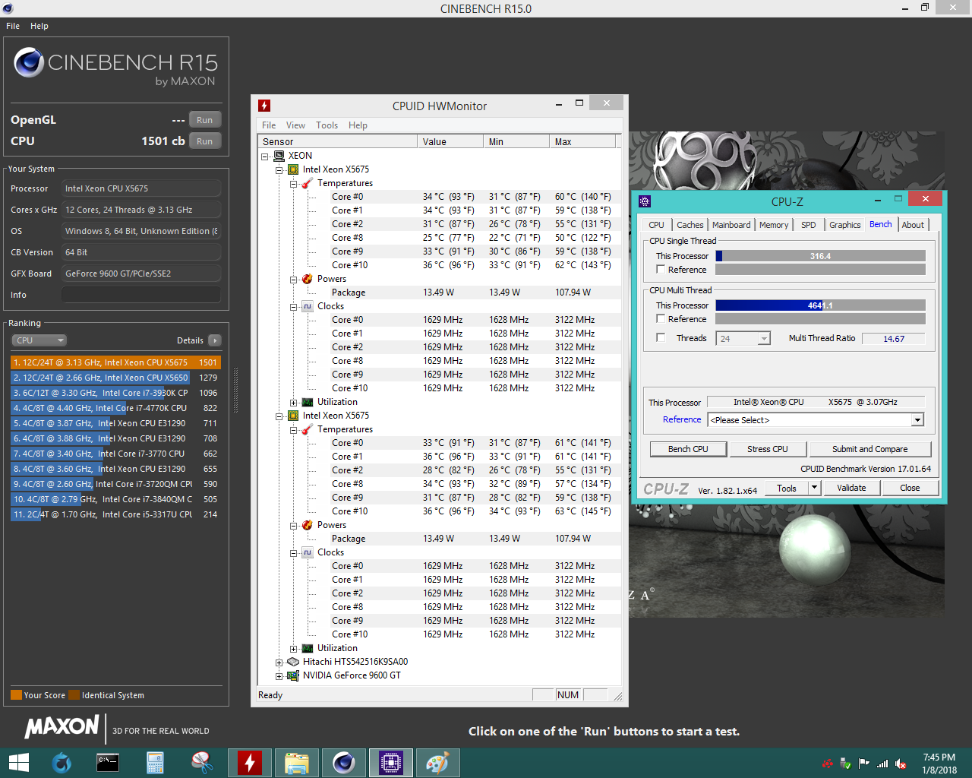
Task: Open File Explorer from the taskbar
Action: point(296,763)
